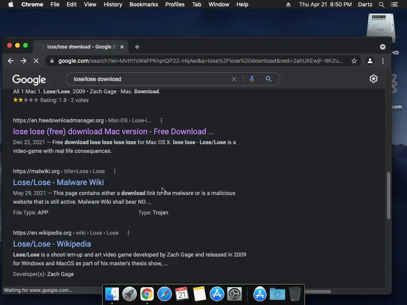Open App Store from the Dock
Image resolution: width=407 pixels, height=305 pixels.
coord(217,294)
